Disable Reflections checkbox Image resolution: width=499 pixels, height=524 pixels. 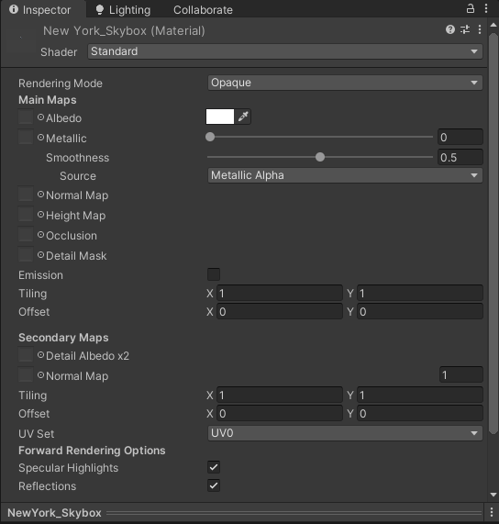click(x=214, y=485)
